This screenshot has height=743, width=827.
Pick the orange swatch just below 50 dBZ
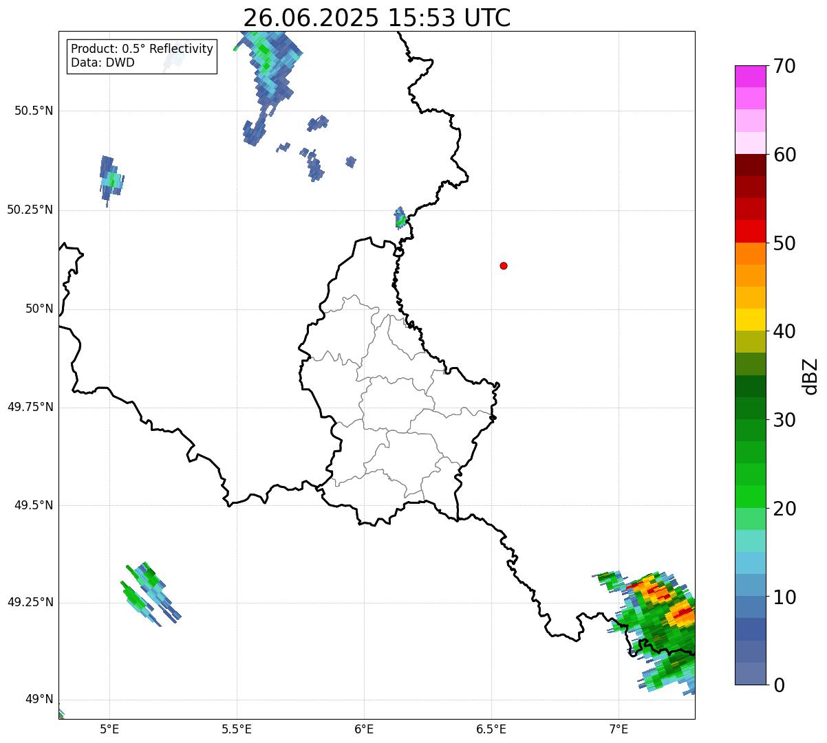point(750,254)
